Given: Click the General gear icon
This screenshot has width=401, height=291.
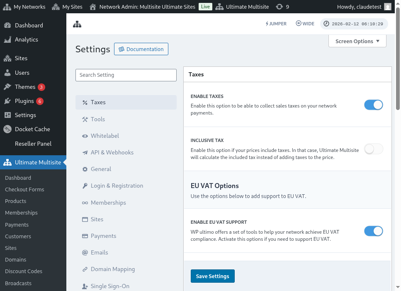Looking at the screenshot, I should click(x=85, y=169).
